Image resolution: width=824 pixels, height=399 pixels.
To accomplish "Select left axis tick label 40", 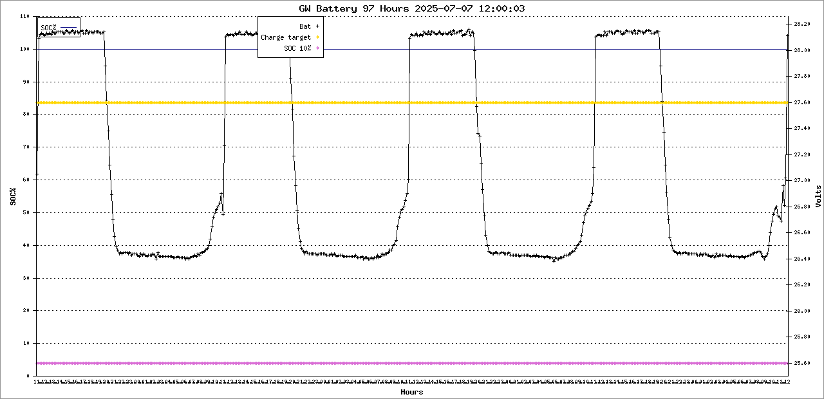I will coord(28,245).
